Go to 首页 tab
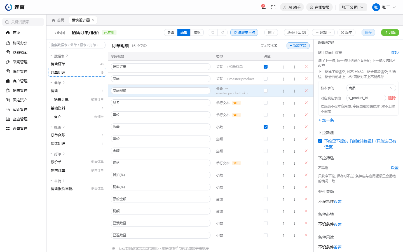The image size is (403, 252). [58, 20]
